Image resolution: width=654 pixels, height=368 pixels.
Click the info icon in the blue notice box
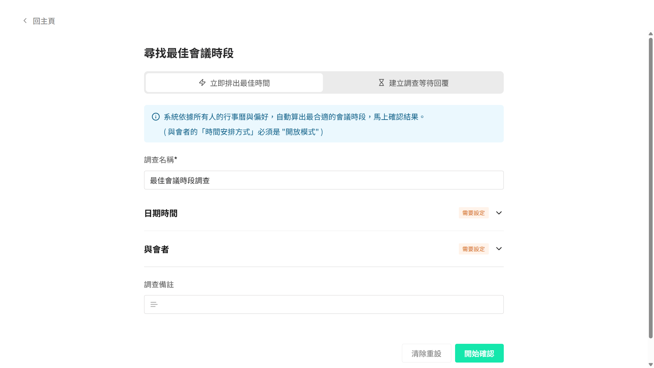pyautogui.click(x=156, y=117)
